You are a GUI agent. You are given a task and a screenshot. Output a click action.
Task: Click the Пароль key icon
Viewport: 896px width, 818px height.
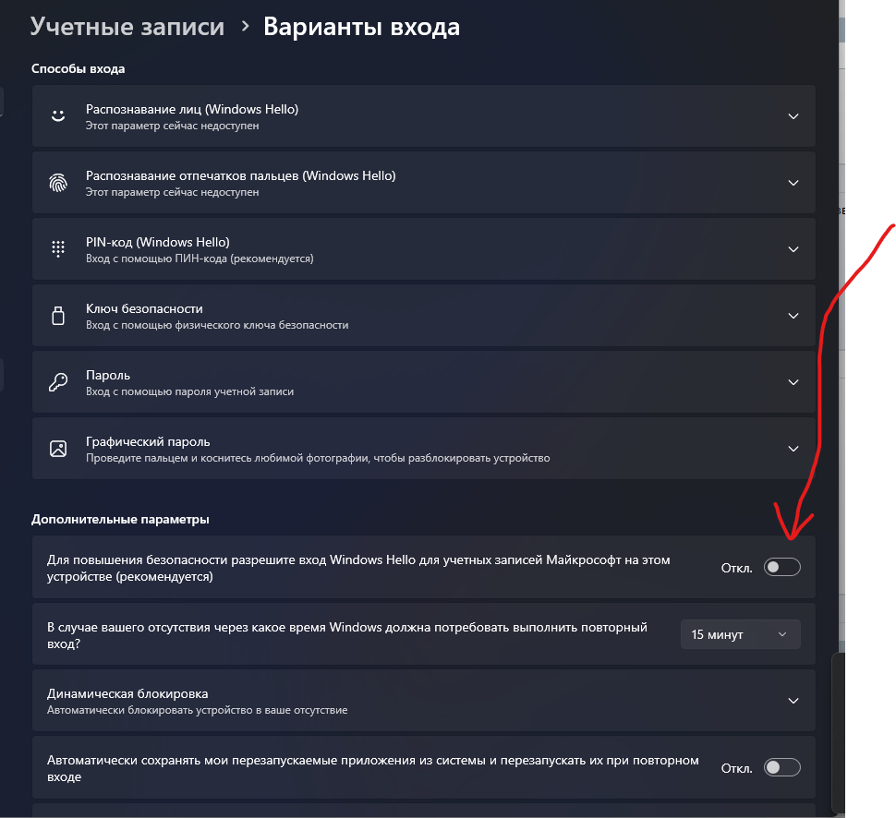(58, 382)
